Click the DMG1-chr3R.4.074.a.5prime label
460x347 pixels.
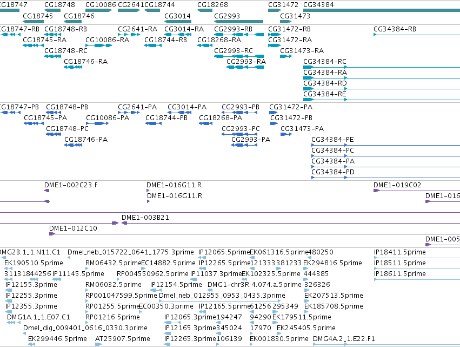(x=255, y=284)
